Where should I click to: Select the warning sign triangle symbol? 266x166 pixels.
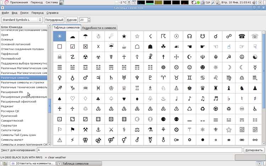pos(60,140)
